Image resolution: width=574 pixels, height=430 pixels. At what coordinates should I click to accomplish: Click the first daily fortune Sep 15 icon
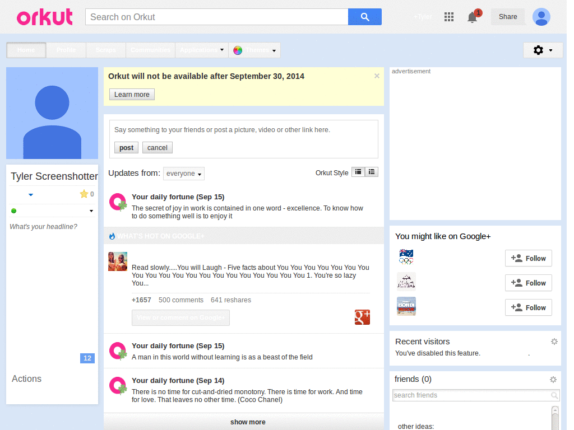pos(118,202)
